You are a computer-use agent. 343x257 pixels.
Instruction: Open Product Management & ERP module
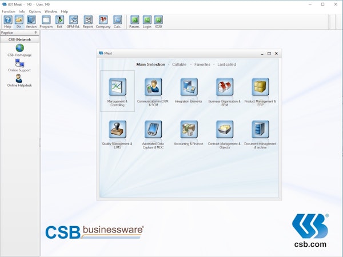pos(260,92)
